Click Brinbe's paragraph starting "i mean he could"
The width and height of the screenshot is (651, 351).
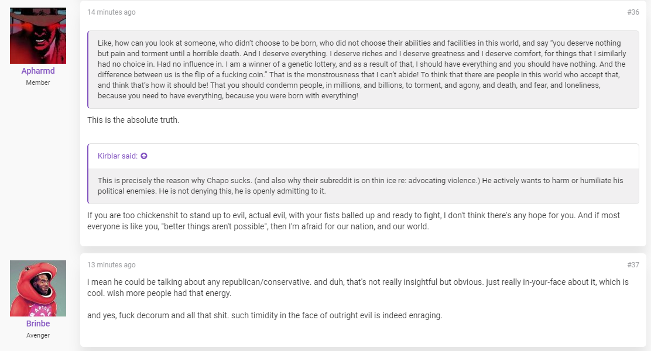(358, 287)
